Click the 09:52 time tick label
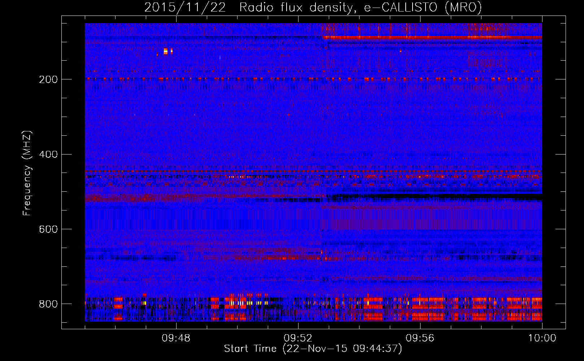 [298, 338]
